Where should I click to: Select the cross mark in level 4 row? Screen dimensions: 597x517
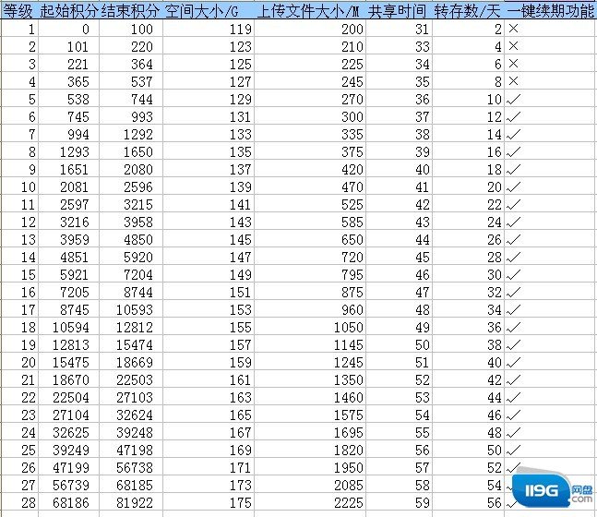click(x=513, y=80)
